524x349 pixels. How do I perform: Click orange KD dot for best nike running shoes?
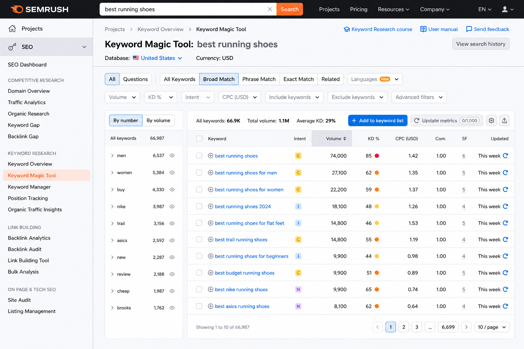pyautogui.click(x=377, y=289)
